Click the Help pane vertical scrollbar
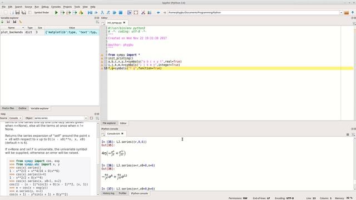Viewport: 356px width, 200px height. [x=98, y=159]
